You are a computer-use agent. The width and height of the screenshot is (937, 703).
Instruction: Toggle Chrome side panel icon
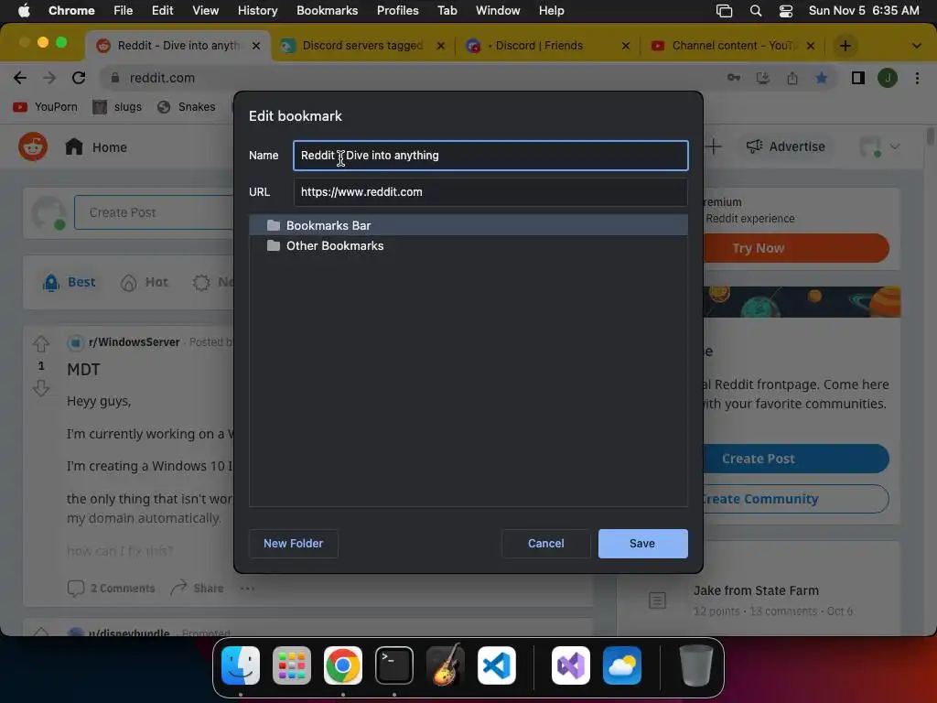pos(858,78)
